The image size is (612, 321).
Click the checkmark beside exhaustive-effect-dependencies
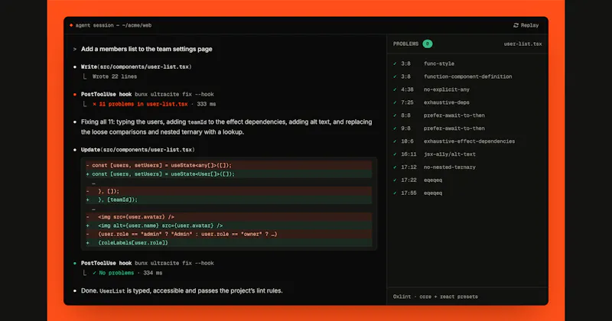pos(395,141)
